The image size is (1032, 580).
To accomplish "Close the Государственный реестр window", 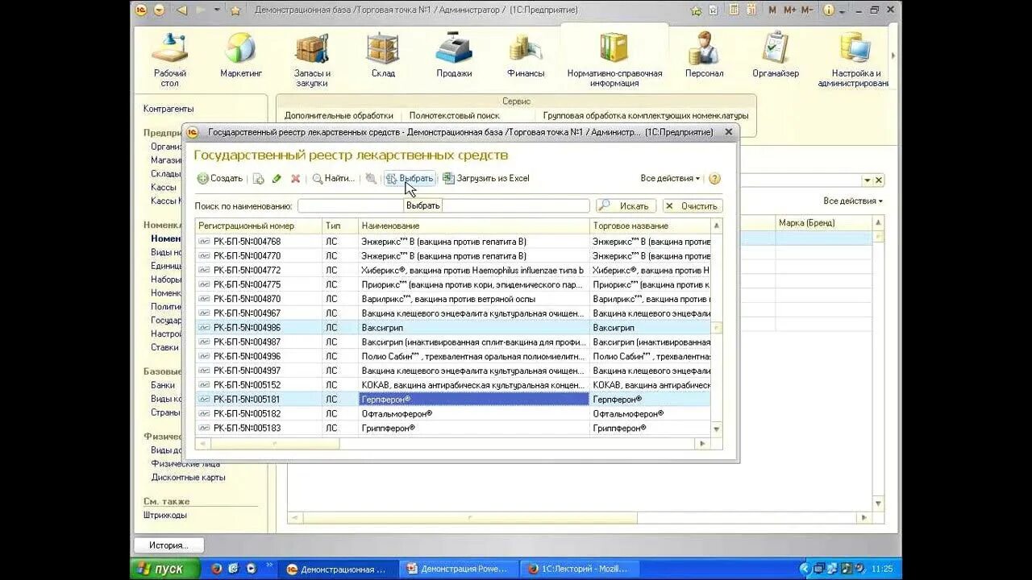I will click(728, 132).
